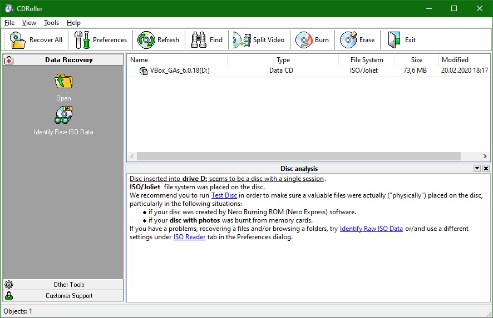Click the 20.02.2020 18:17 modified cell
The width and height of the screenshot is (493, 318).
click(465, 70)
